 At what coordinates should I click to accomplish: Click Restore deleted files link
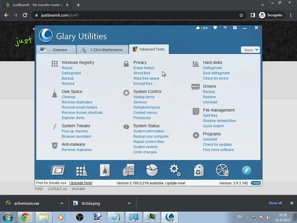[219, 121]
